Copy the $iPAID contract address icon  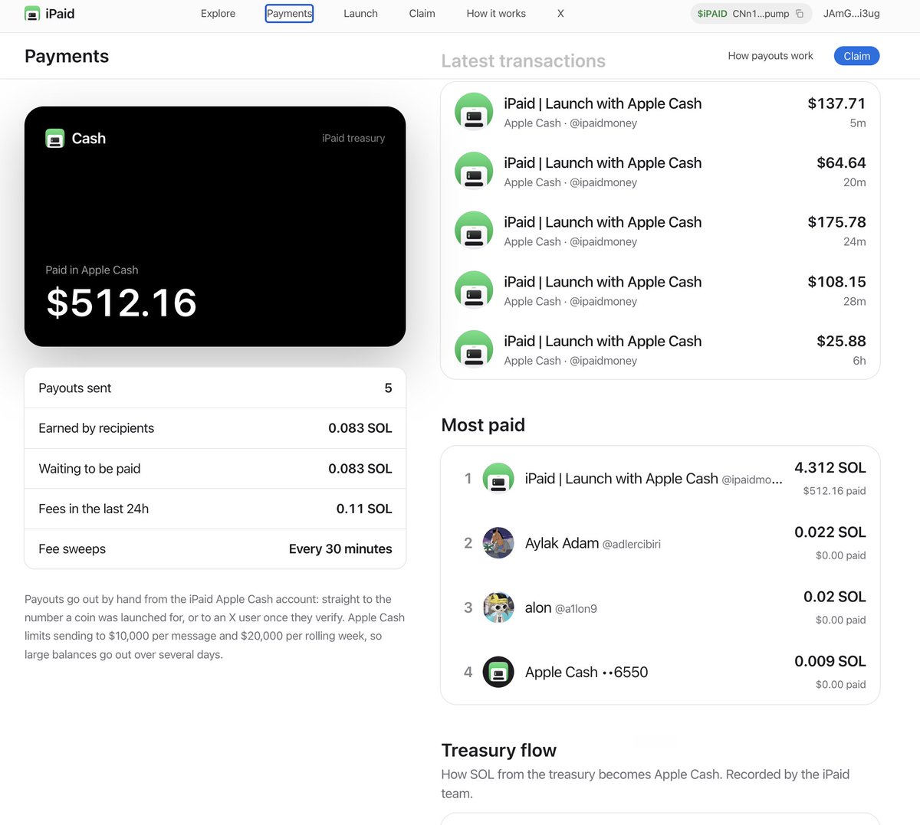(x=800, y=14)
